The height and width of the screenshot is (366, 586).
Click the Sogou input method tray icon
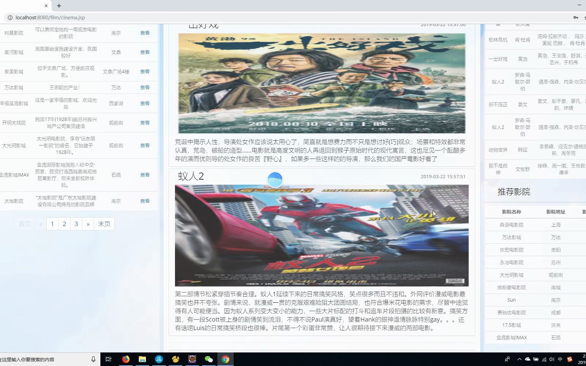coord(570,359)
